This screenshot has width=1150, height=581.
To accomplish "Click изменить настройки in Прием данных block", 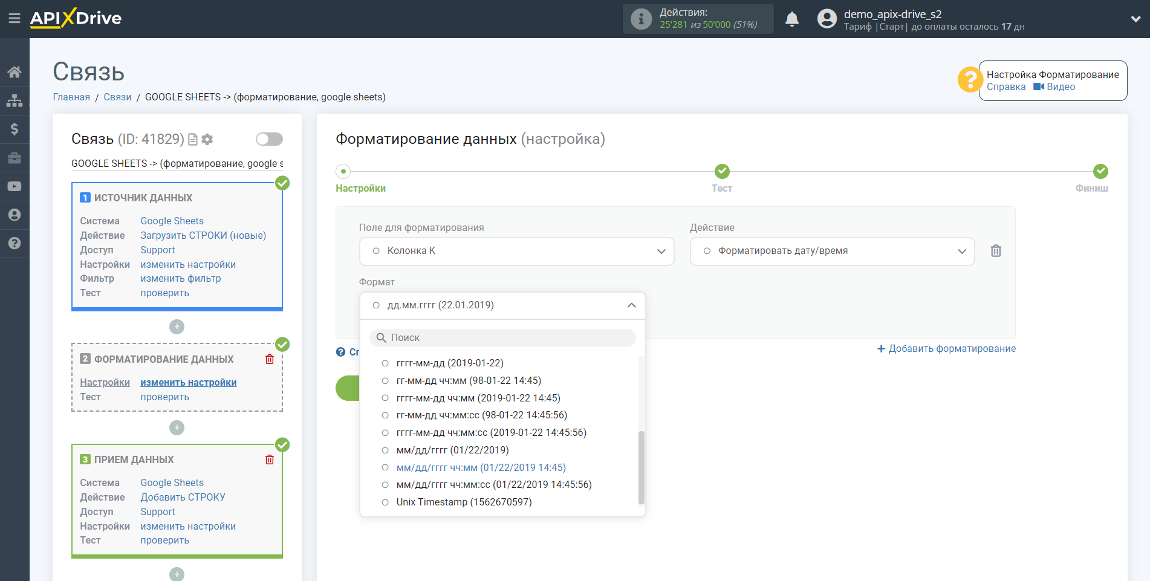I will point(189,527).
